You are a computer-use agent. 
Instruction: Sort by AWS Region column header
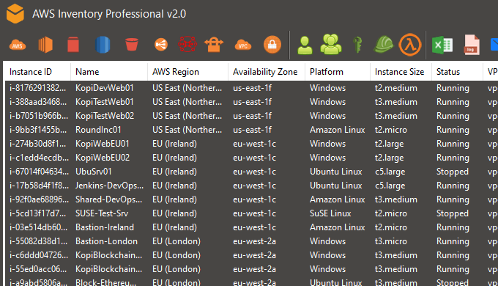(176, 72)
